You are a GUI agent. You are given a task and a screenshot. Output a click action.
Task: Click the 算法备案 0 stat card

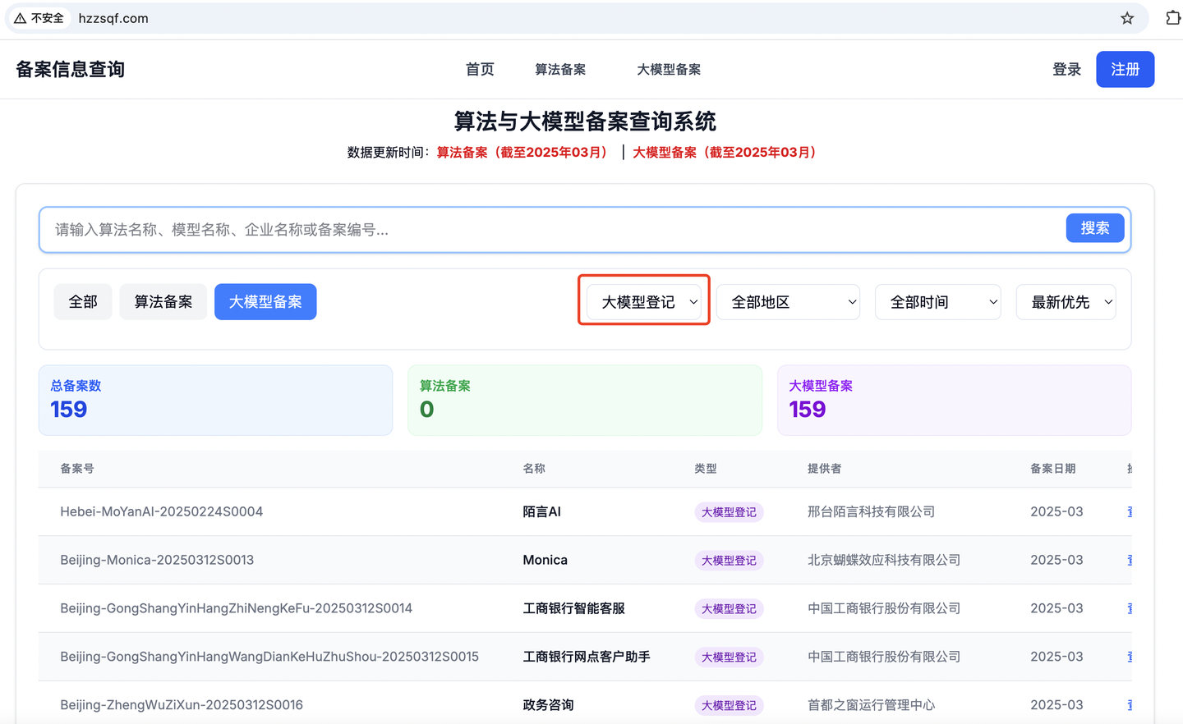coord(585,400)
